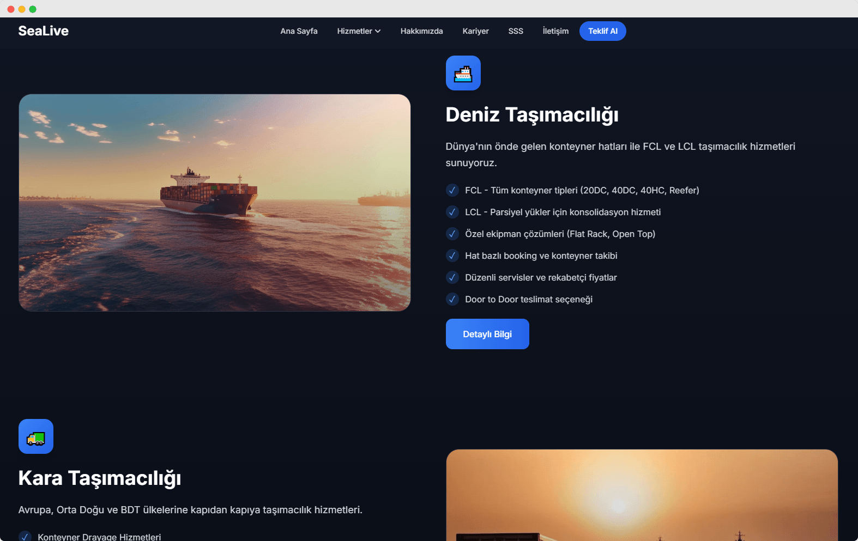Click the checkmark beside Özel ekipman çözümleri
The image size is (858, 541).
pos(452,234)
